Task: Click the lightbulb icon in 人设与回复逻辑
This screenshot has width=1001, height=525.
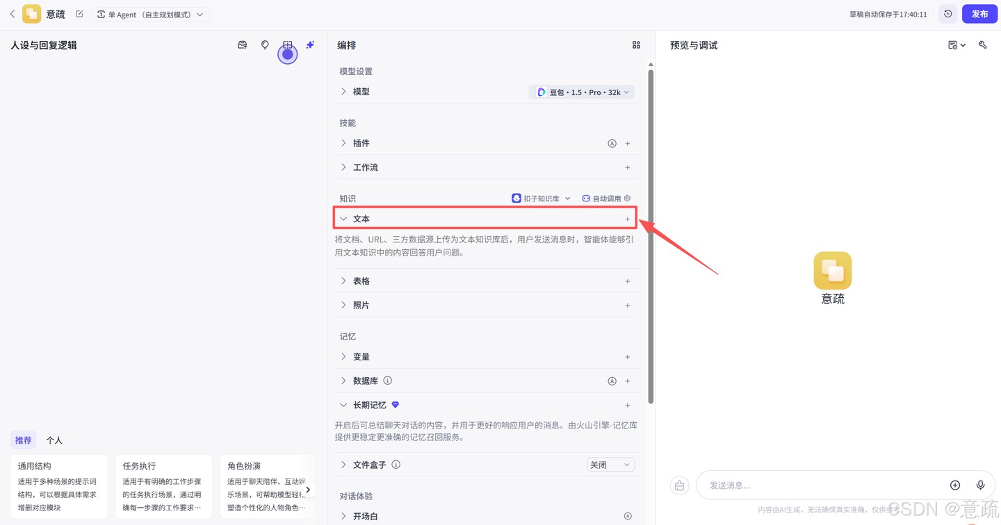Action: (265, 45)
